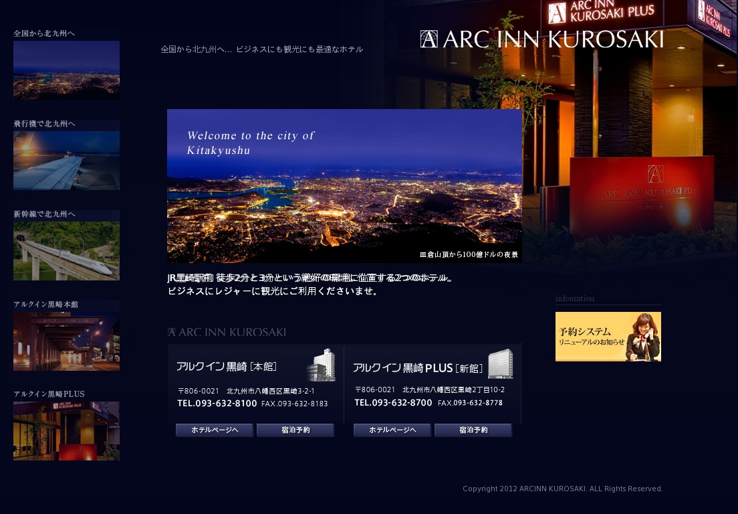Viewport: 738px width, 514px height.
Task: Click the 全国から北九州へ sidebar label
Action: click(x=44, y=33)
